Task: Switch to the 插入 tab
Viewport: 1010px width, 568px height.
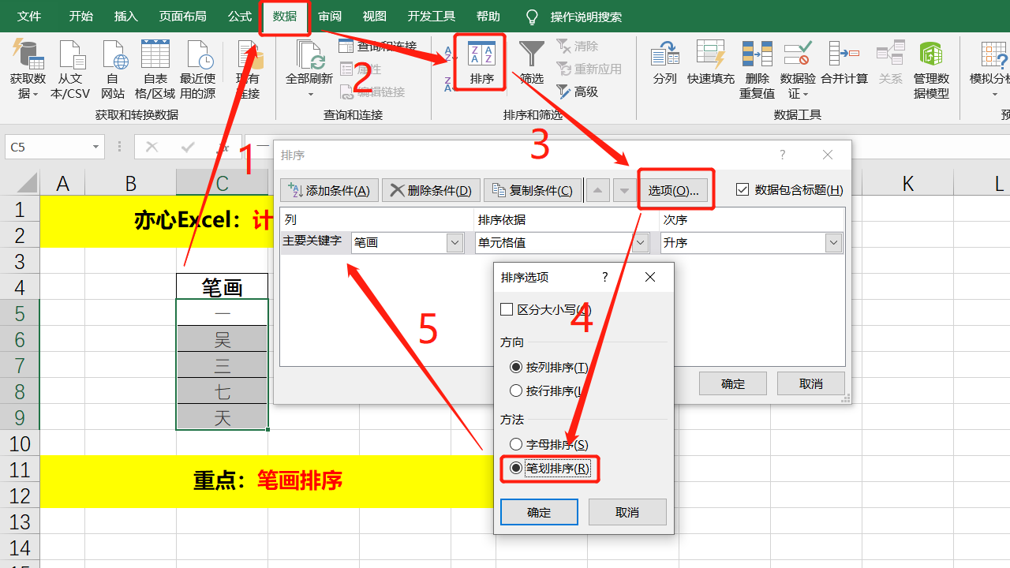Action: pos(125,17)
